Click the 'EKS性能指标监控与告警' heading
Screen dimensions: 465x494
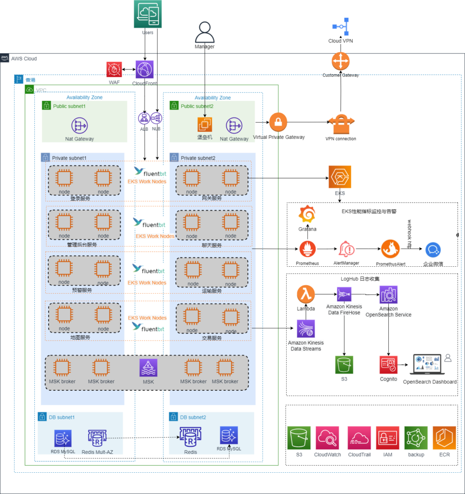(x=369, y=211)
